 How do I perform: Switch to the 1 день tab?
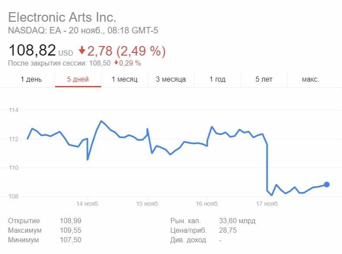(31, 79)
